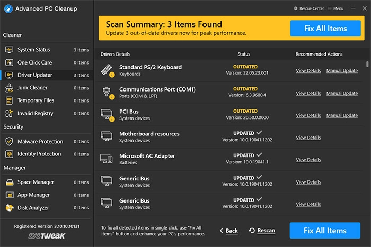Screen dimensions: 371x247
Task: Click Fix All Items in yellow banner
Action: pos(325,29)
